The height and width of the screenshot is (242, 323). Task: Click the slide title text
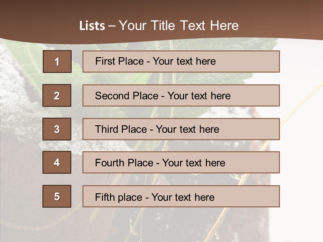(x=159, y=26)
